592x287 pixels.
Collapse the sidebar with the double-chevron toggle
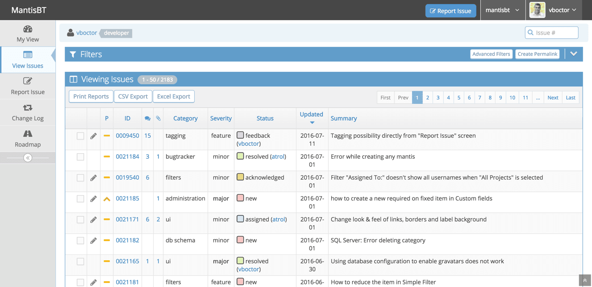coord(28,157)
